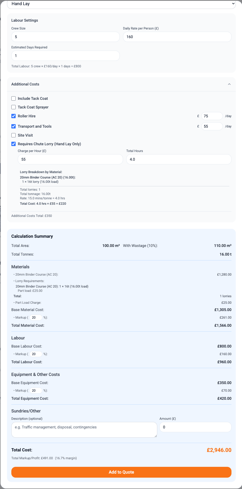This screenshot has width=242, height=489.
Task: Focus the Estimated Days Required field
Action: pyautogui.click(x=65, y=56)
